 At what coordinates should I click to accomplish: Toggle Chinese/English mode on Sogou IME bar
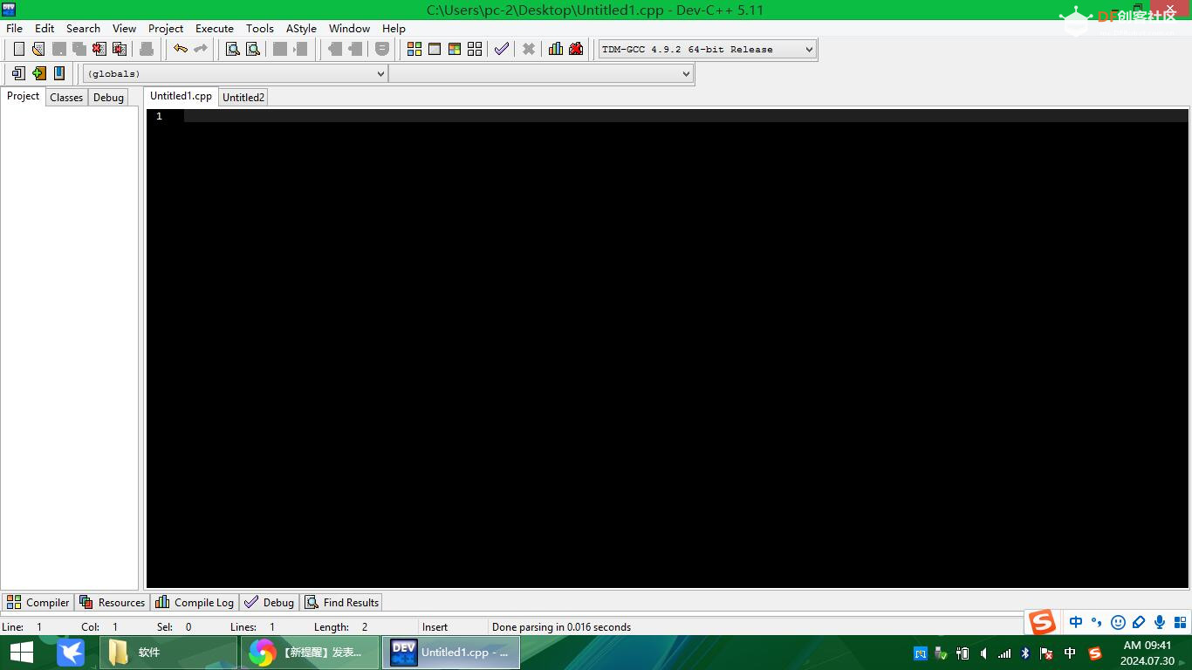pyautogui.click(x=1076, y=622)
